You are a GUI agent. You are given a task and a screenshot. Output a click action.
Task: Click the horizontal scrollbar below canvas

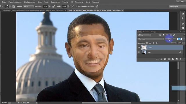(107, 103)
